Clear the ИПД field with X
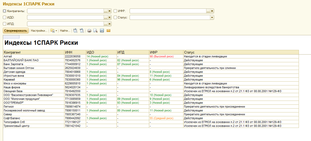This screenshot has width=311, height=141. pos(110,24)
